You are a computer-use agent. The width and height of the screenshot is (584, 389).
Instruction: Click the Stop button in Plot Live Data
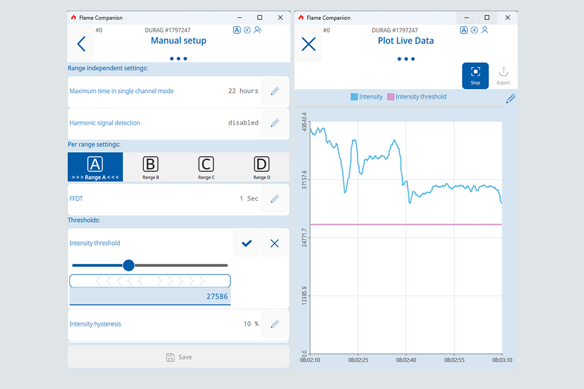475,75
